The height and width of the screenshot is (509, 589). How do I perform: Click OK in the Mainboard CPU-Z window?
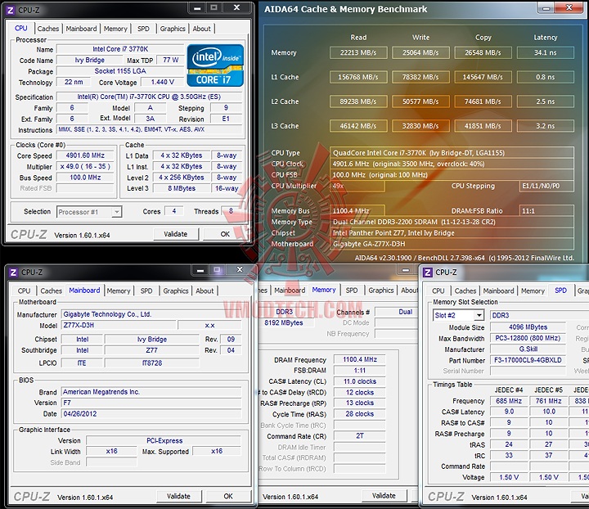coord(228,496)
